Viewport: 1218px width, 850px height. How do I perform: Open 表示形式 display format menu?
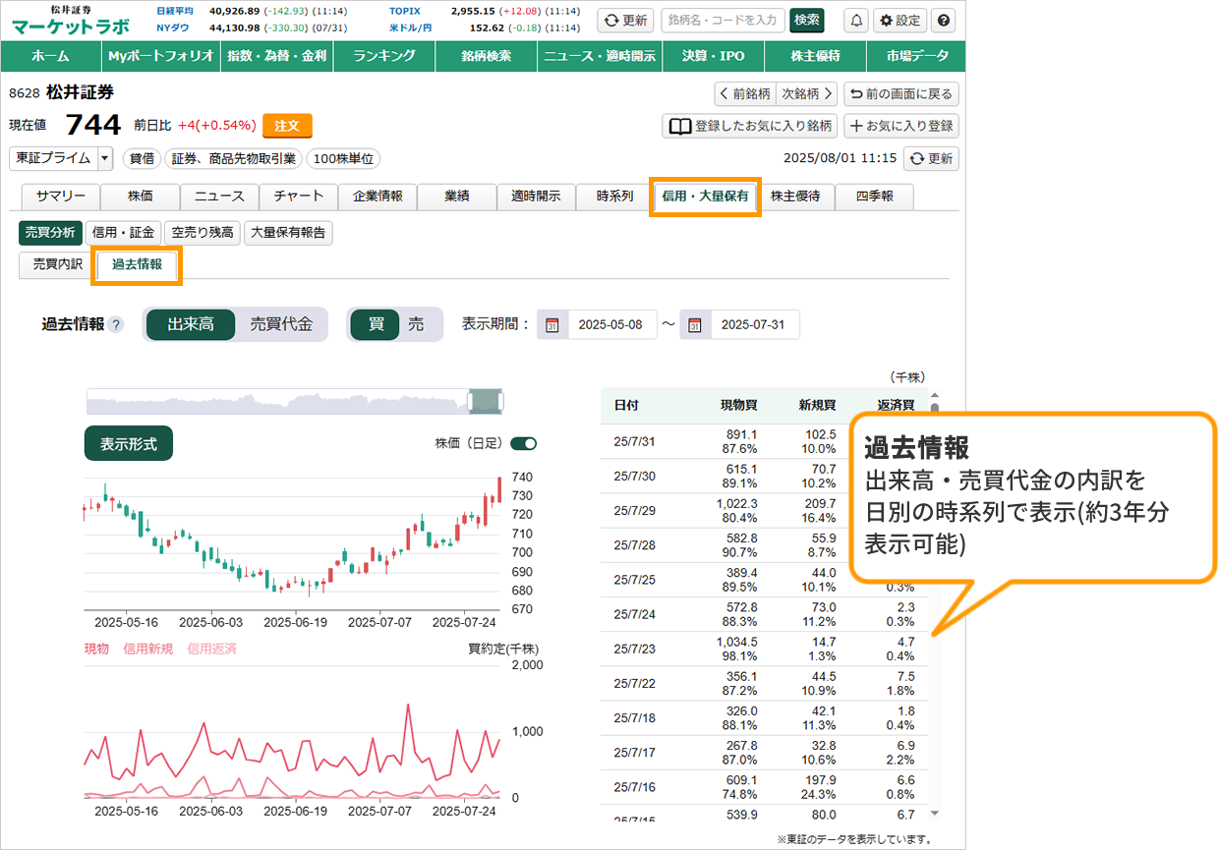coord(129,444)
